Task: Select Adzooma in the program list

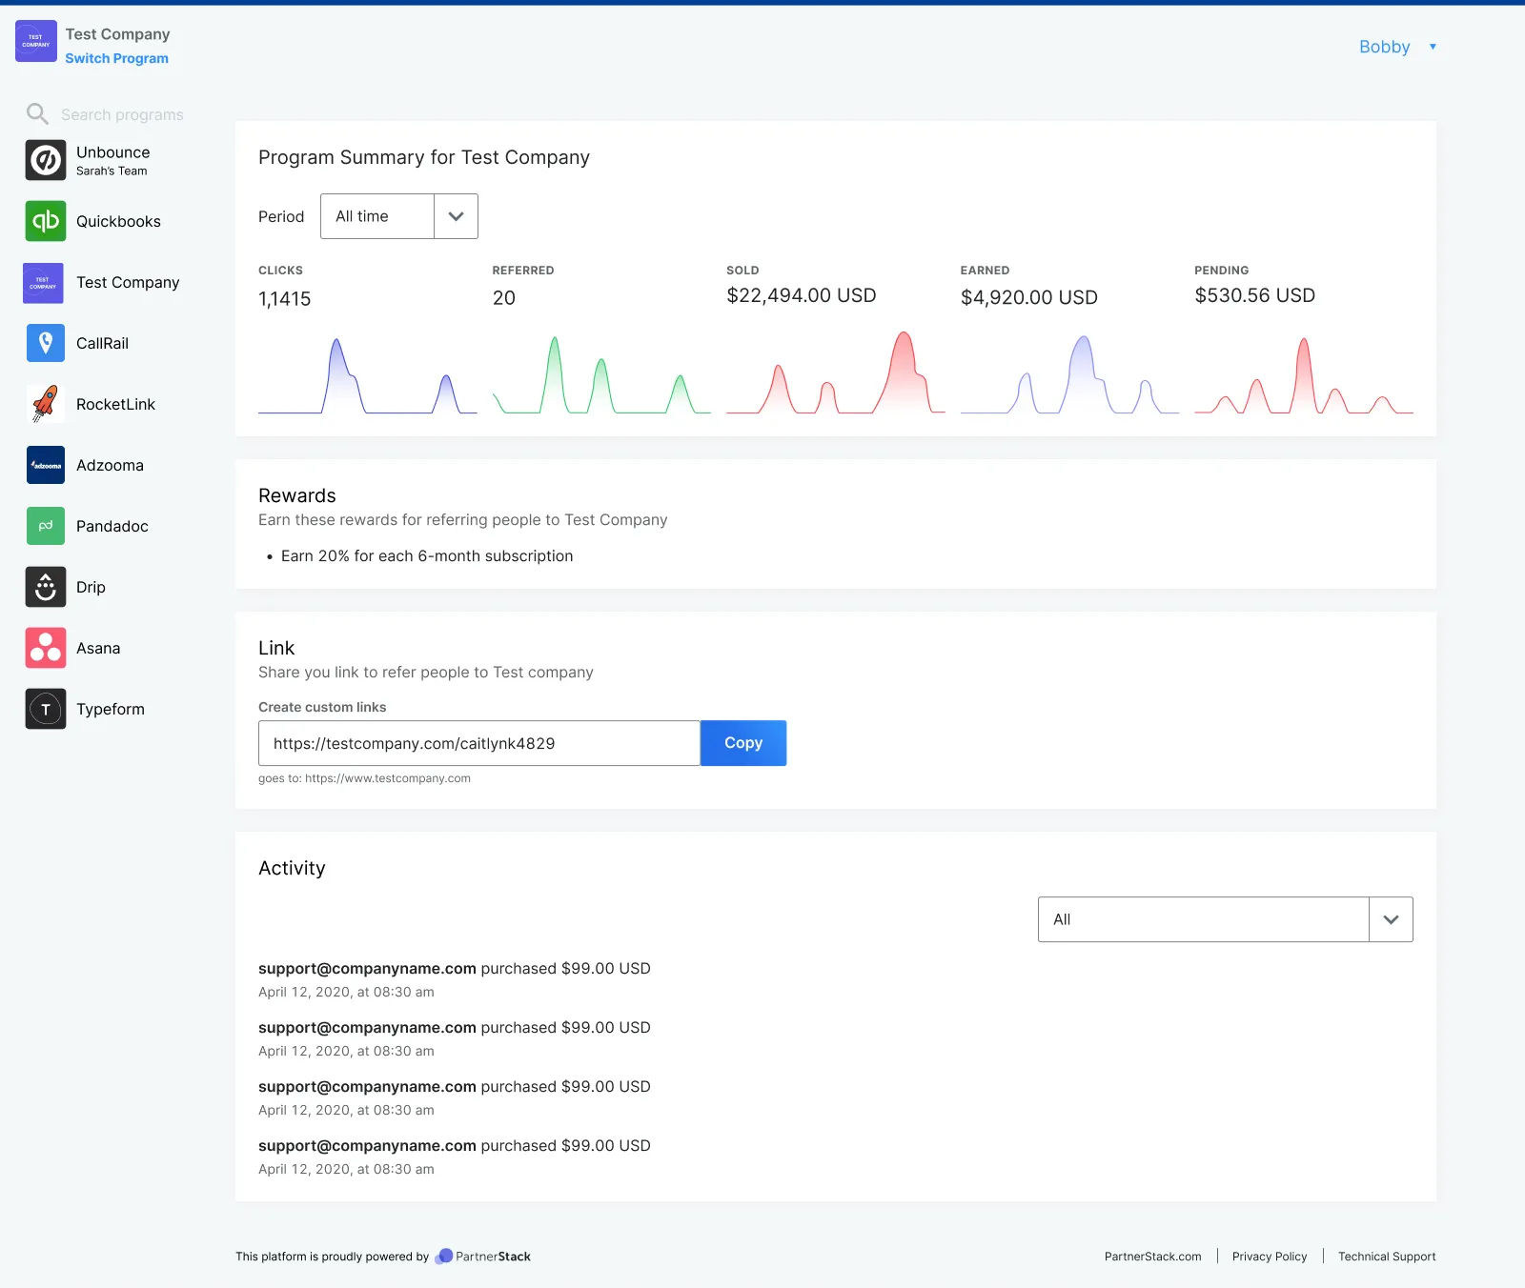Action: click(x=110, y=465)
